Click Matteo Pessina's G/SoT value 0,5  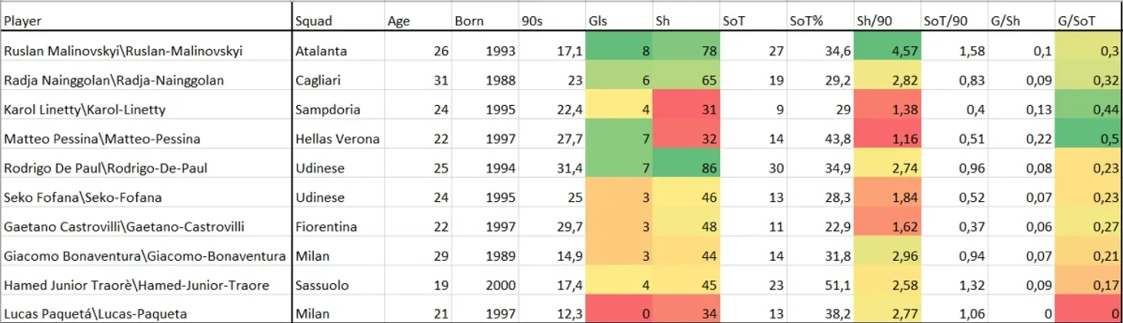[1088, 139]
